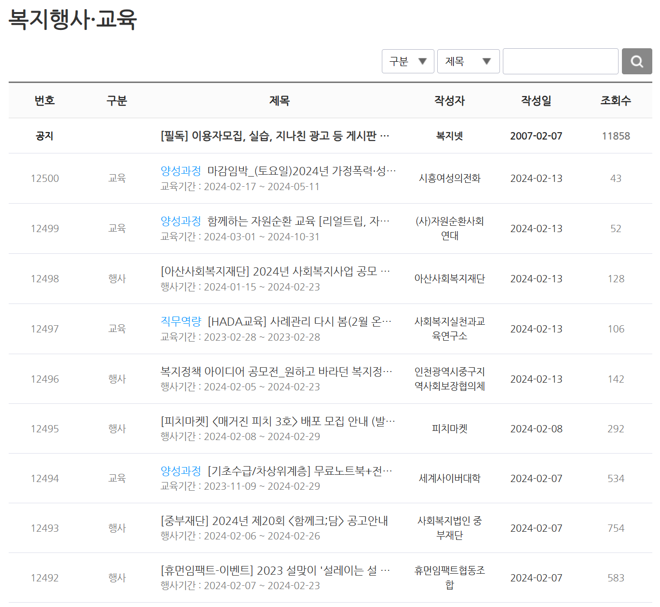
Task: Open 기초수급/차상위계층 무료노트북 post
Action: click(x=300, y=471)
